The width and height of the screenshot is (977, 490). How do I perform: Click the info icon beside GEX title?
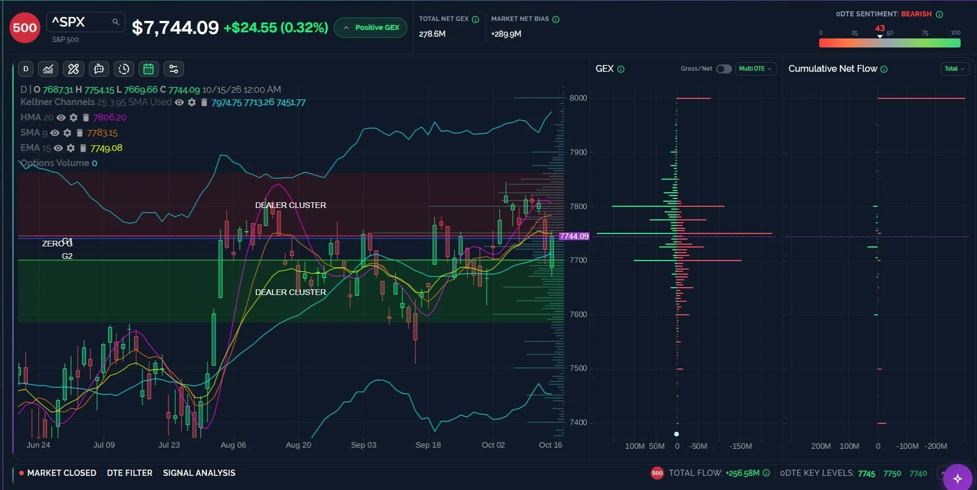621,70
